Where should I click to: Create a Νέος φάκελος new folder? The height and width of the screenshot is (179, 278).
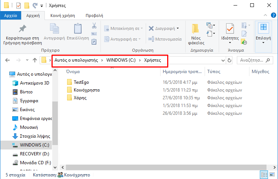click(x=196, y=34)
